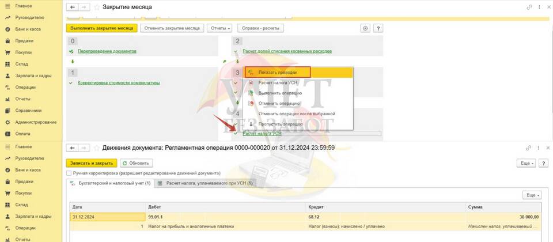This screenshot has width=553, height=242.
Task: Open Корректировка стоимости номенклатуры link
Action: pos(119,83)
